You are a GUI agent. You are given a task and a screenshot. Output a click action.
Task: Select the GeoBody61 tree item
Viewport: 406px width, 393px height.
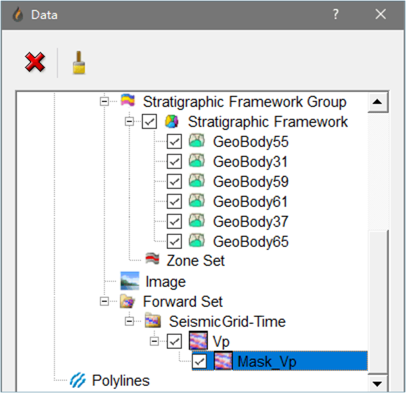250,202
